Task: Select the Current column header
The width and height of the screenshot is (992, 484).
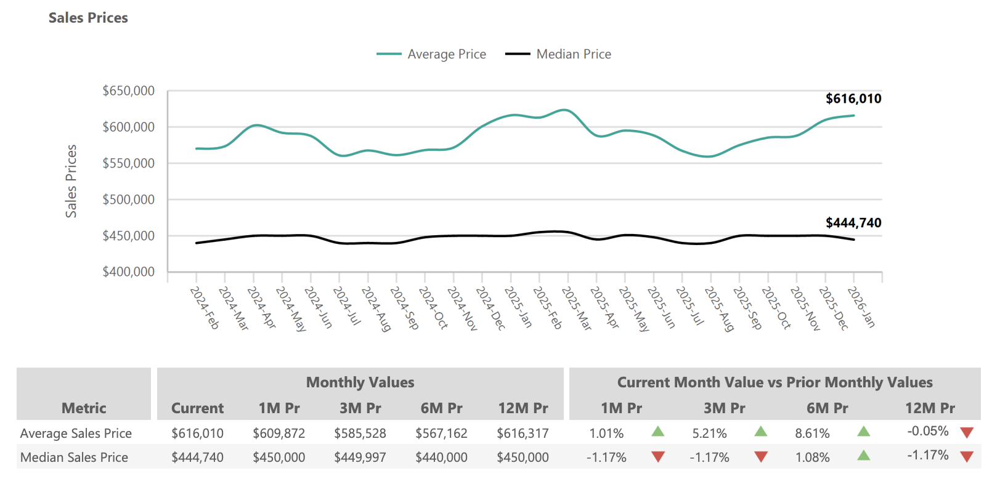Action: pos(197,408)
